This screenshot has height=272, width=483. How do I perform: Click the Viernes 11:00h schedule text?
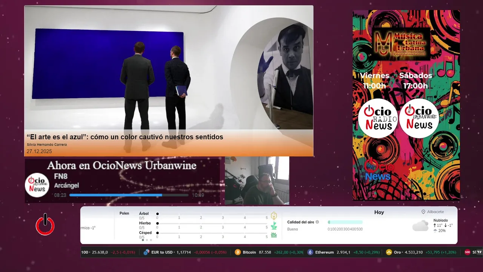coord(374,81)
